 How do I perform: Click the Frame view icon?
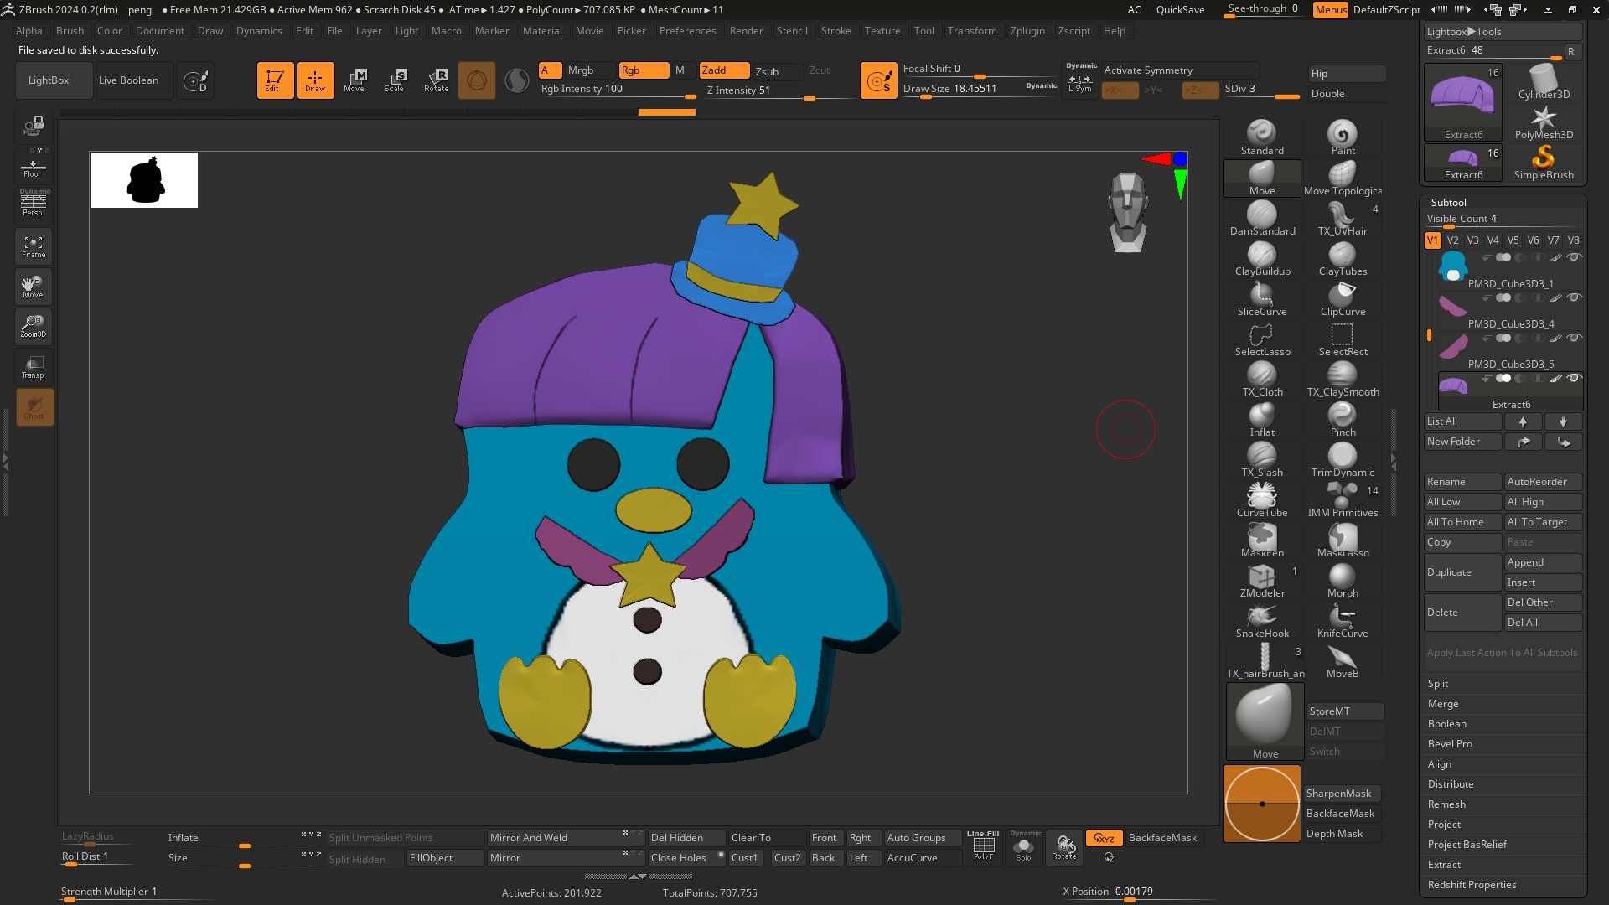tap(34, 246)
